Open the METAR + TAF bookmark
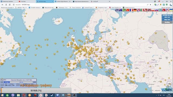This screenshot has height=97, width=173. 21,8
